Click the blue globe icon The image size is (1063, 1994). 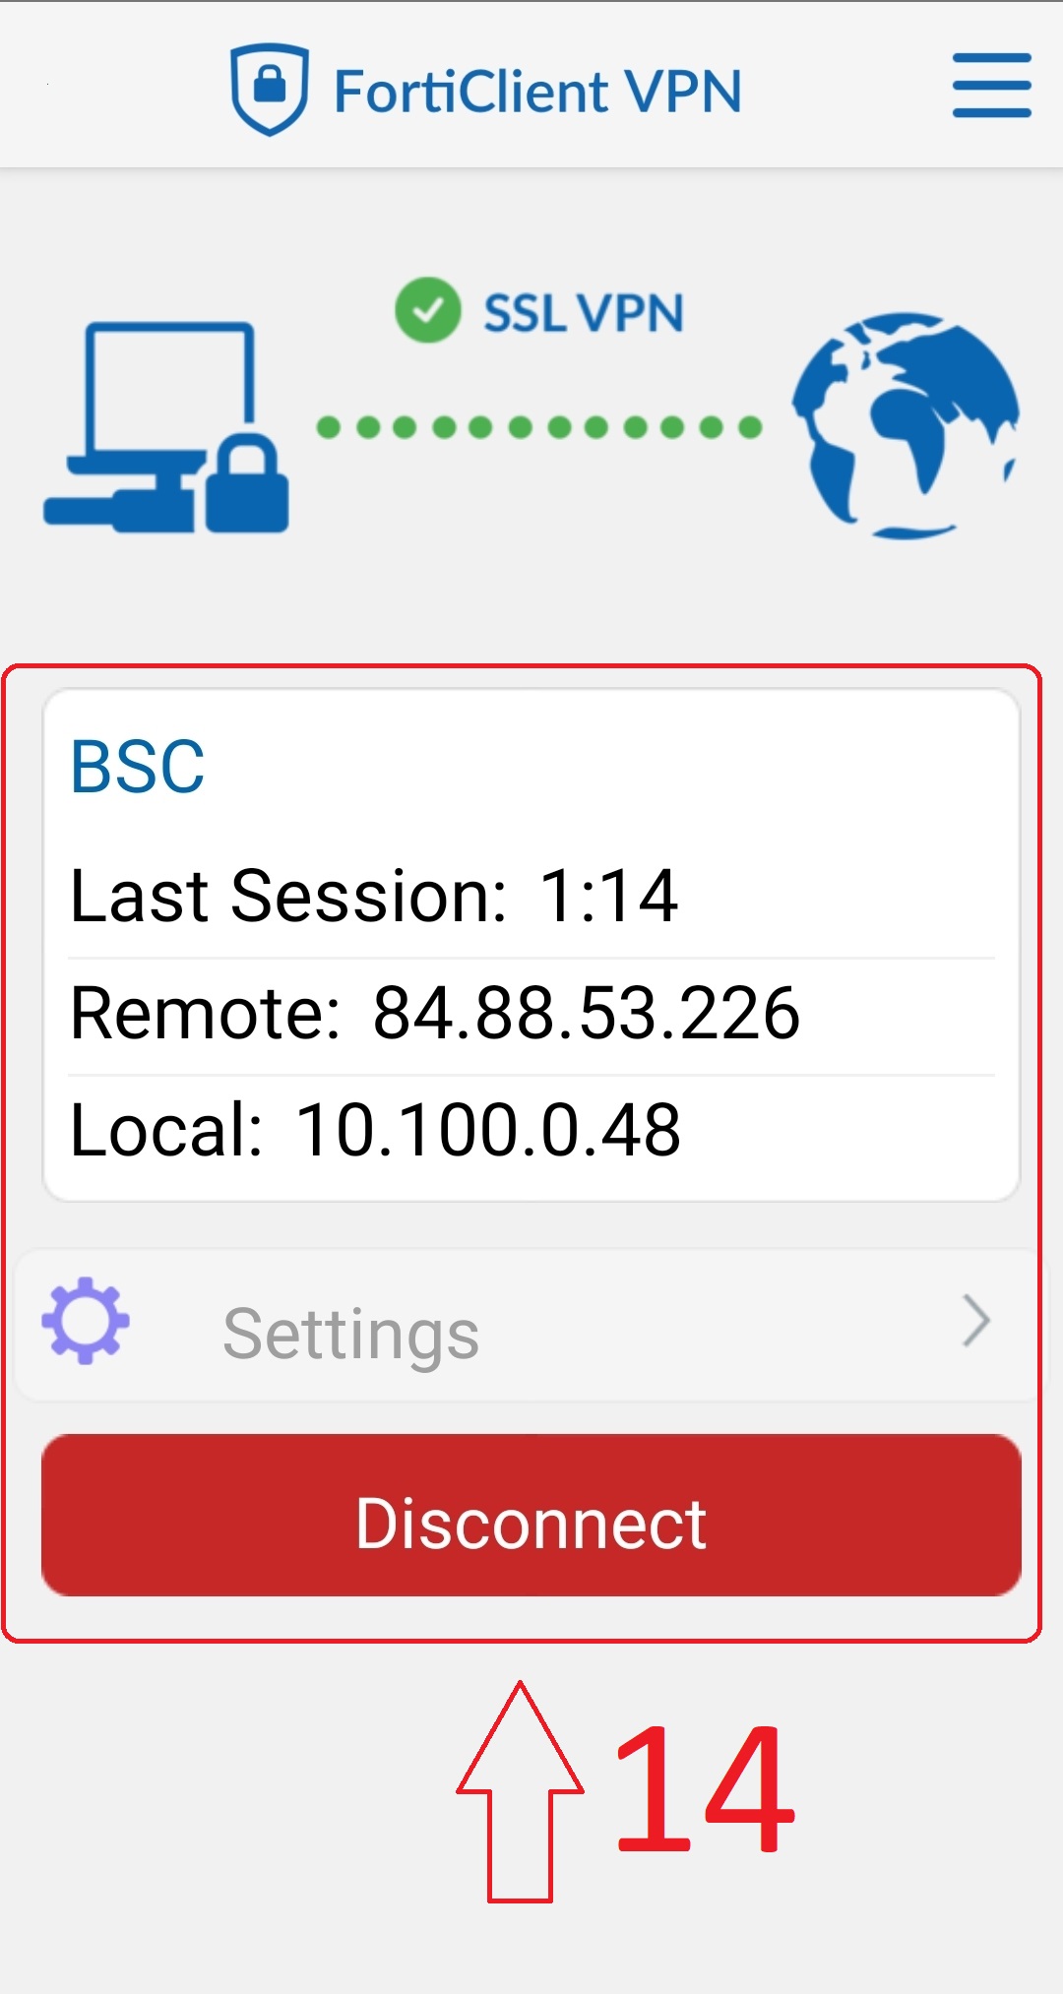point(906,425)
